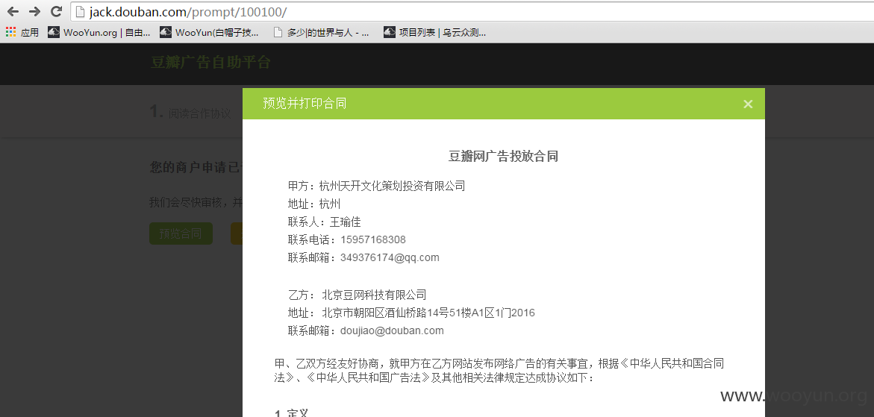This screenshot has height=417, width=874.
Task: Click the 豆瓣网广告投放合同 heading
Action: click(503, 157)
